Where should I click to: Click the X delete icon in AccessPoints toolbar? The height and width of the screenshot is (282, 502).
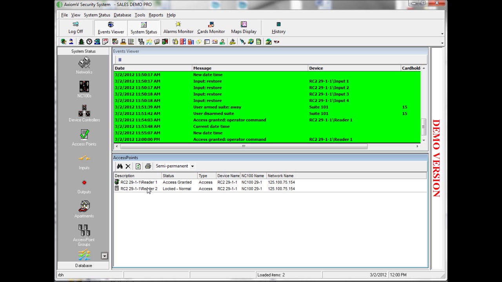coord(128,166)
